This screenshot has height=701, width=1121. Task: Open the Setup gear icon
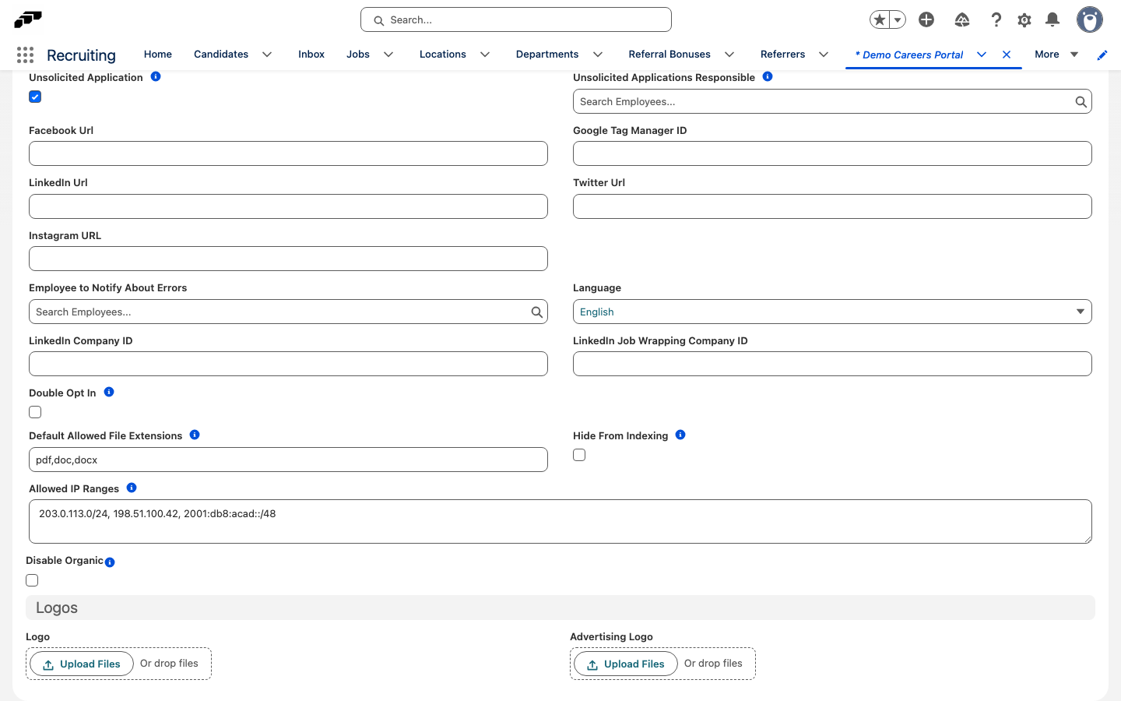coord(1024,19)
